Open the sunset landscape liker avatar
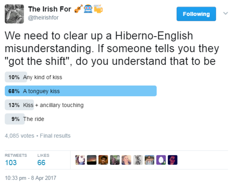The image size is (234, 183). [92, 160]
